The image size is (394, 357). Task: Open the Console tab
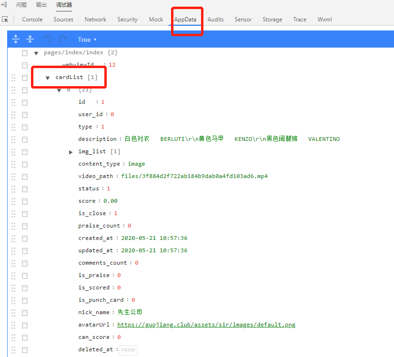(32, 20)
